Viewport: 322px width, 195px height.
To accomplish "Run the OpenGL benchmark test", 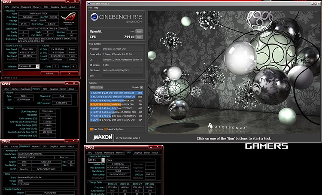I will (x=139, y=31).
